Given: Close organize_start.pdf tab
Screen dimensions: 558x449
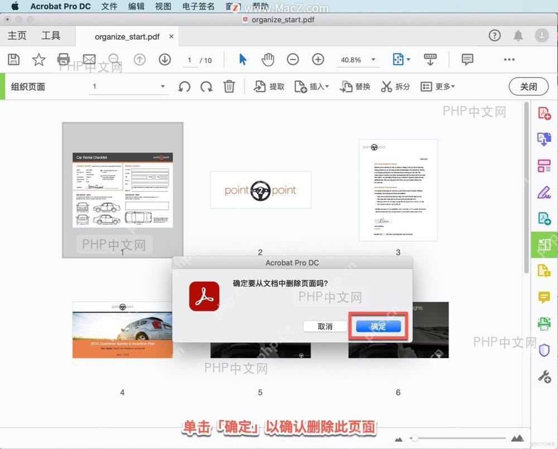Looking at the screenshot, I should [x=171, y=36].
